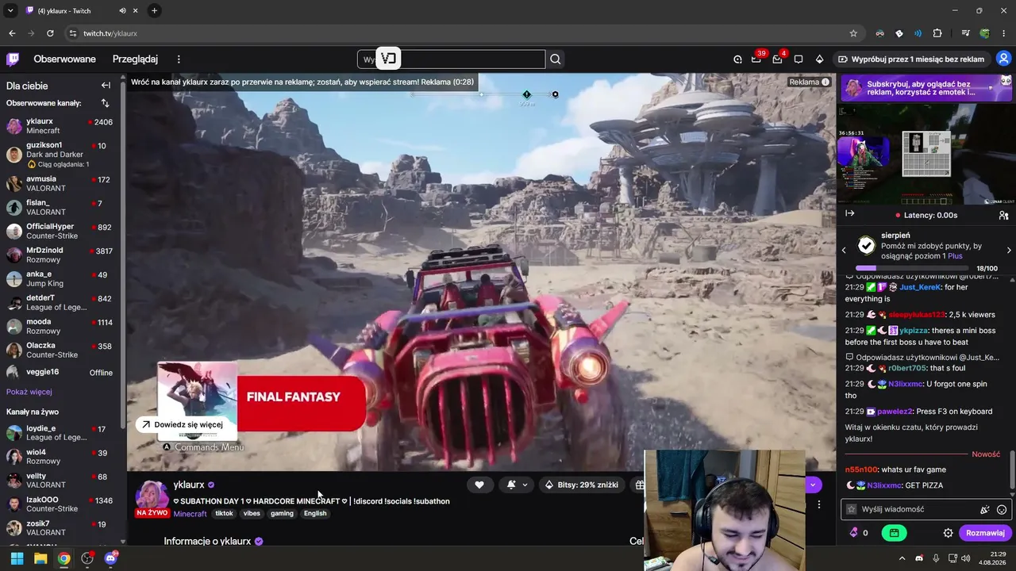The image size is (1016, 571).
Task: Bookmark the page with the star icon
Action: point(853,33)
